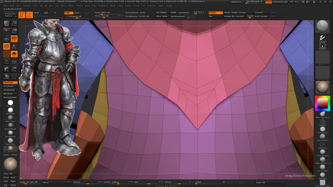Toggle the BackfaceMask button
This screenshot has height=187, width=333.
click(178, 16)
